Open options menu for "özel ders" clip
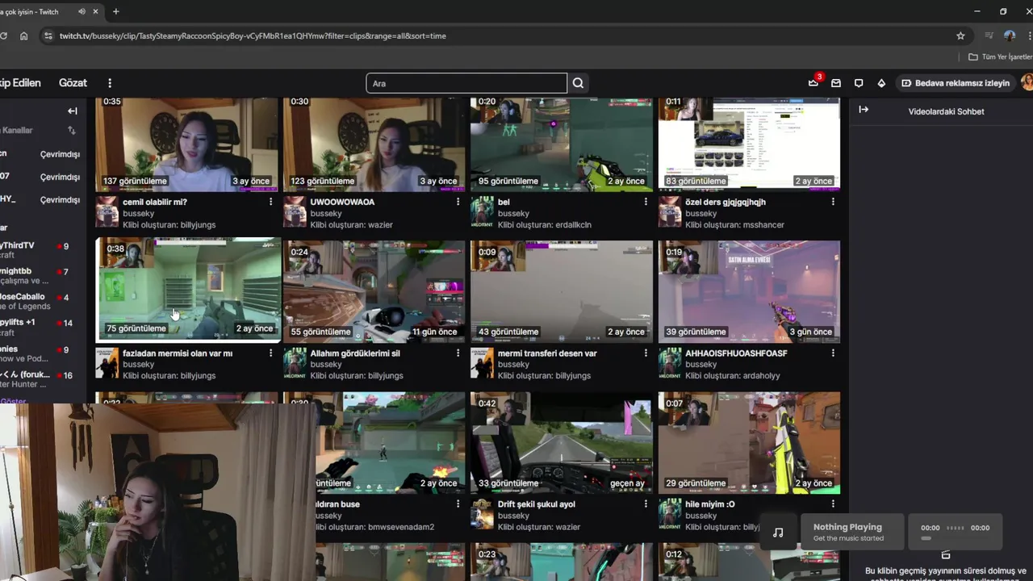This screenshot has height=581, width=1033. pos(833,202)
